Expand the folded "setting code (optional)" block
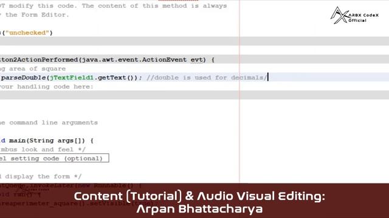389x218 pixels. tap(54, 158)
